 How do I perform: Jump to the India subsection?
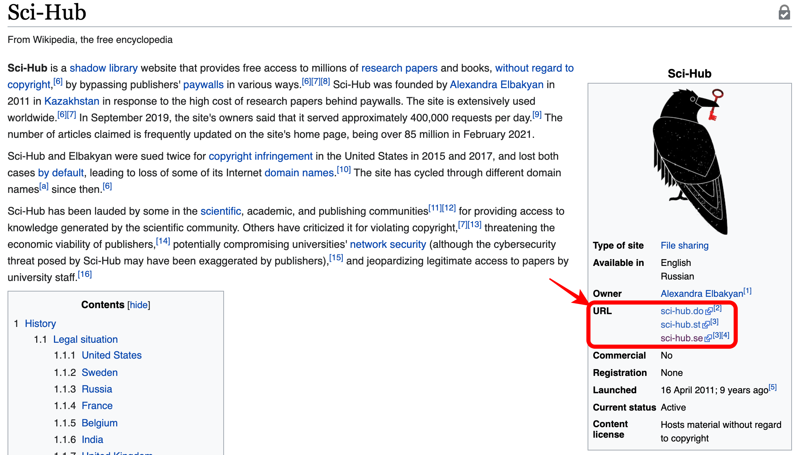[92, 440]
